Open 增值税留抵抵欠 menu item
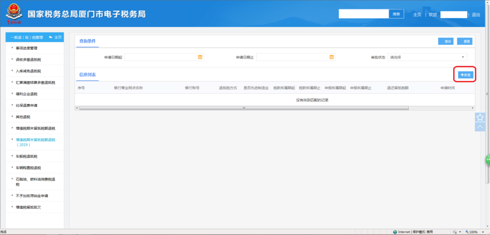Screen dimensions: 490x235 29,207
